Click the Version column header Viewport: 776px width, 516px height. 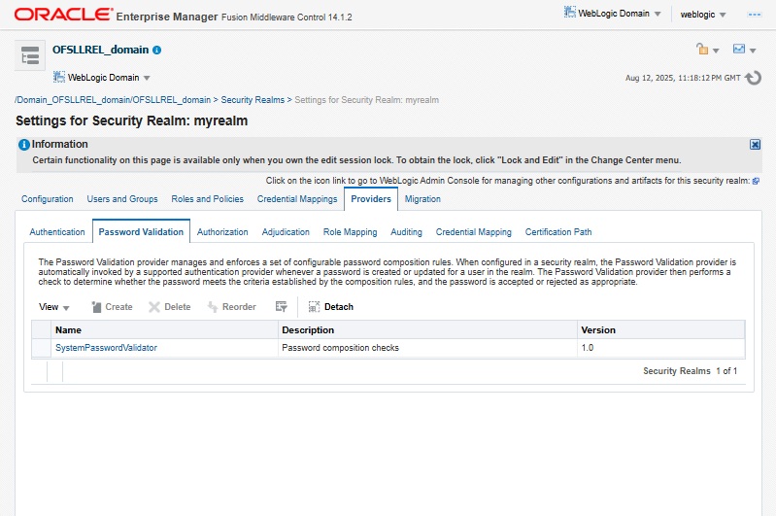[660, 330]
